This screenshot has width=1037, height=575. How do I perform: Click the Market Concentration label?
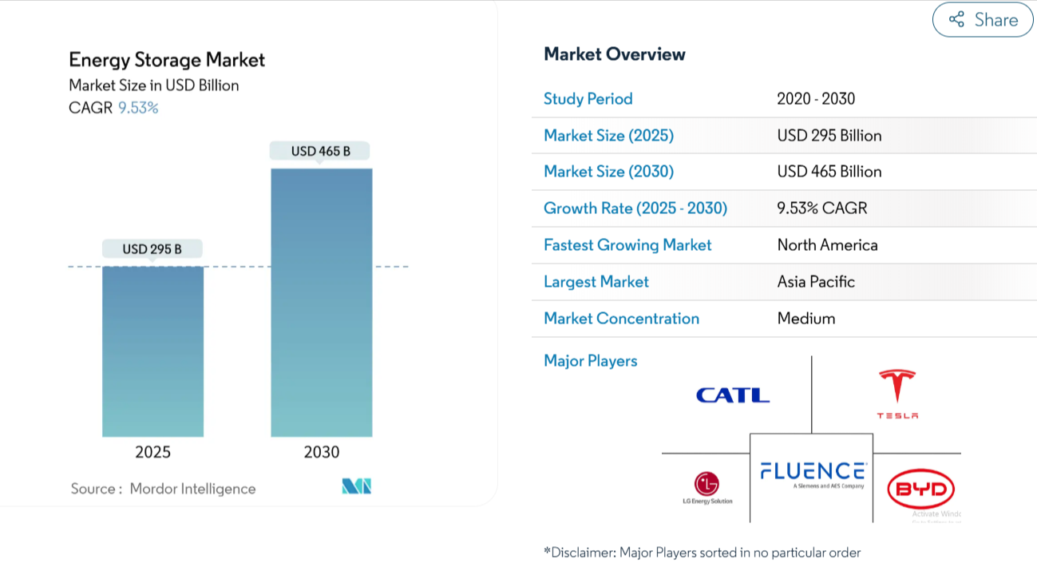621,319
